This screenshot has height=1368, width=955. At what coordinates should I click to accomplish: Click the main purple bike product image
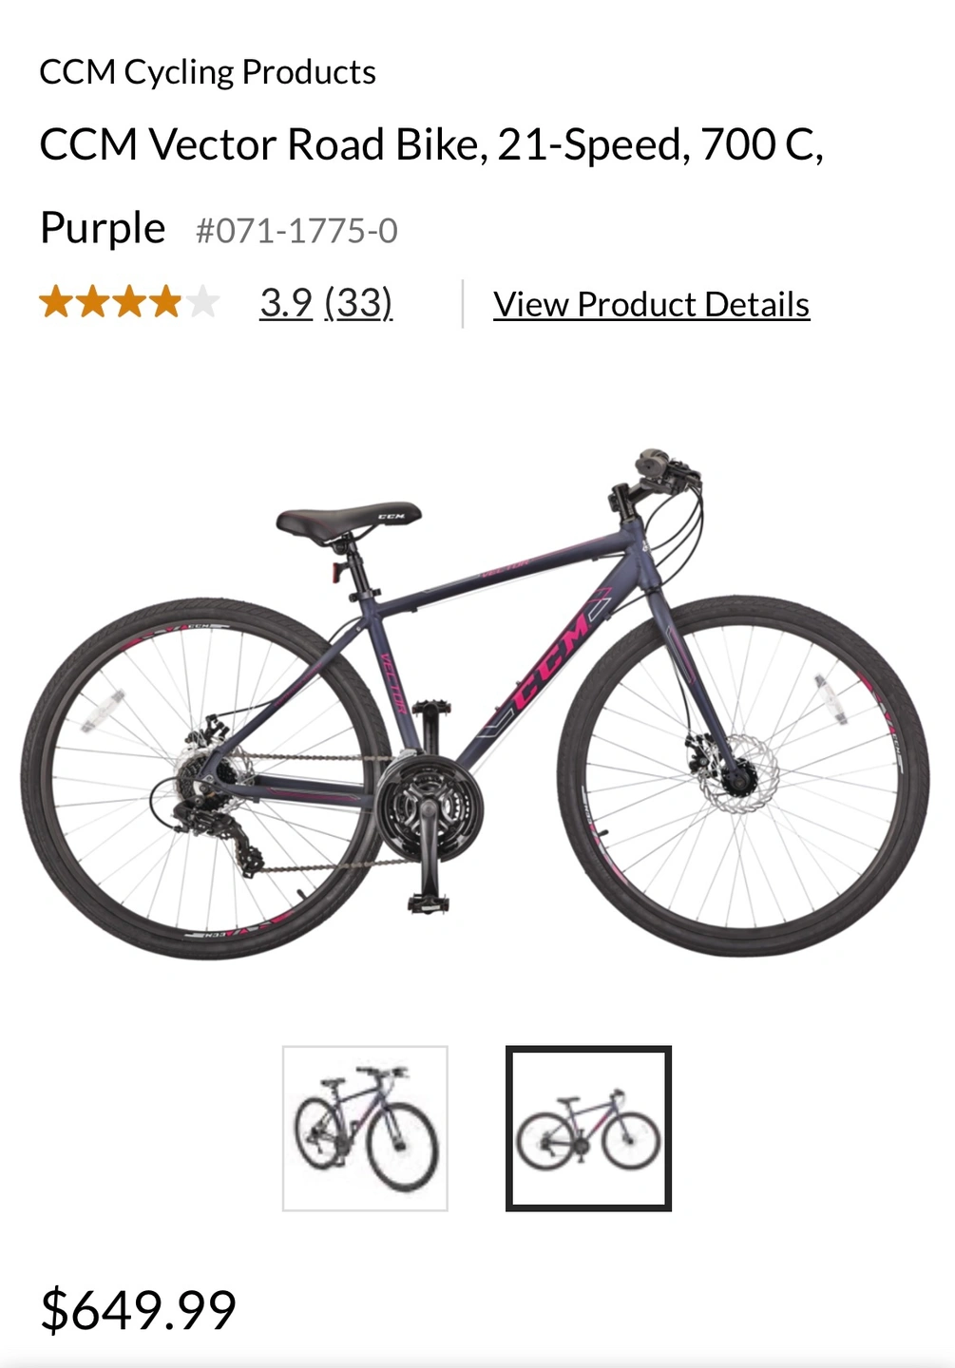pos(475,703)
